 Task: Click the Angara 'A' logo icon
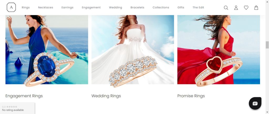coord(11,7)
